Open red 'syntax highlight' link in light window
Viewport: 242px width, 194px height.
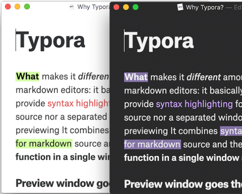pos(78,103)
